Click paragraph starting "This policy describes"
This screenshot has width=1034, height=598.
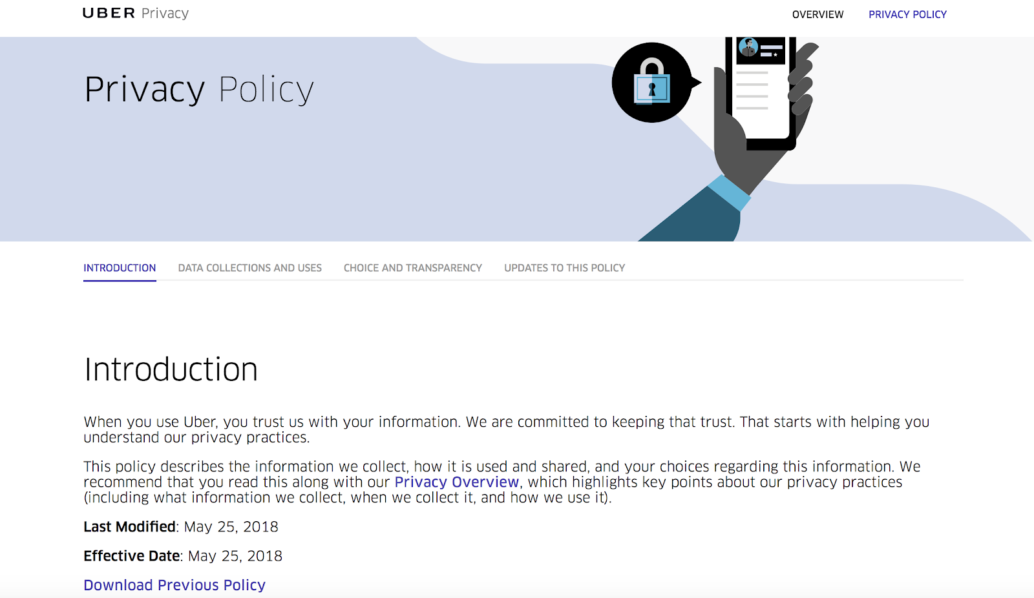(502, 482)
